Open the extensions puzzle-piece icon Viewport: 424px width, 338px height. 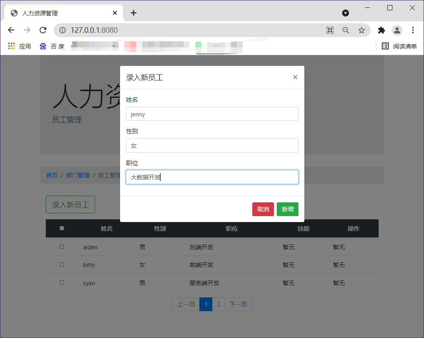(381, 30)
